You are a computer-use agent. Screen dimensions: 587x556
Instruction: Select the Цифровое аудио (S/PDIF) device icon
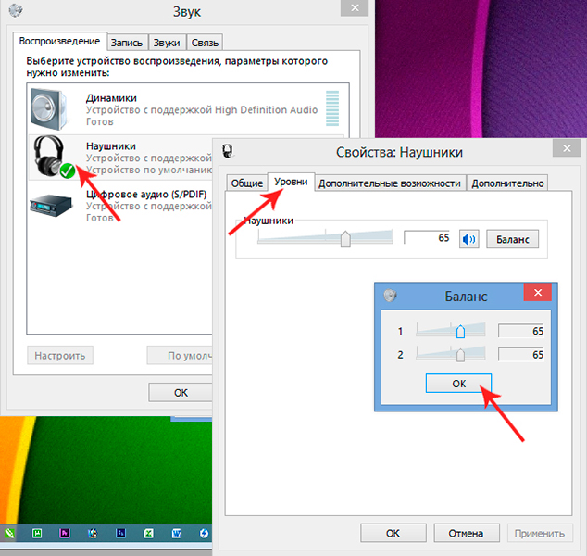coord(50,204)
